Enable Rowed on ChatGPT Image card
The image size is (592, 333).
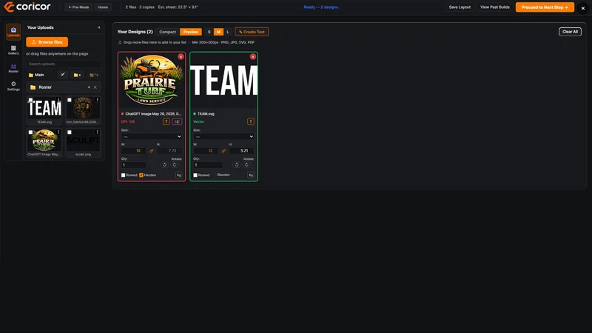[123, 175]
